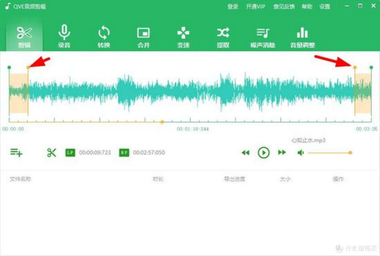380x256 pixels.
Task: Mute audio with the speaker icon
Action: 300,152
